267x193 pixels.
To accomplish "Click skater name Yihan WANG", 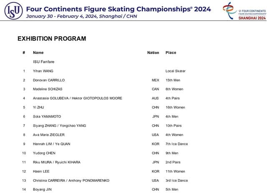I will click(43, 71).
